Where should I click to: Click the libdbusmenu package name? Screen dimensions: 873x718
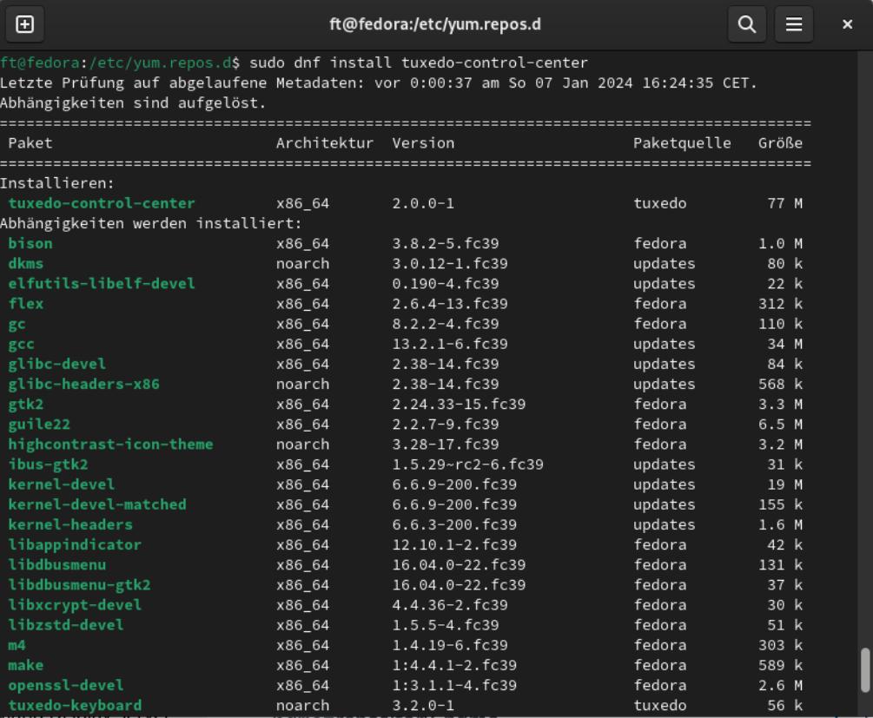tap(56, 565)
